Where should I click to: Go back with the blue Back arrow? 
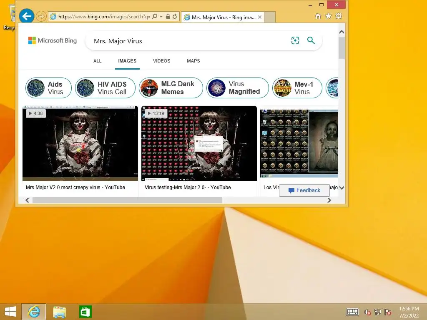pyautogui.click(x=26, y=16)
